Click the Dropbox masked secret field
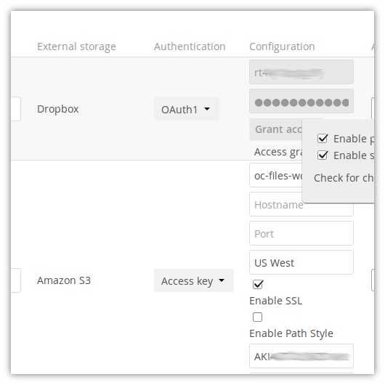The height and width of the screenshot is (385, 385). 301,101
